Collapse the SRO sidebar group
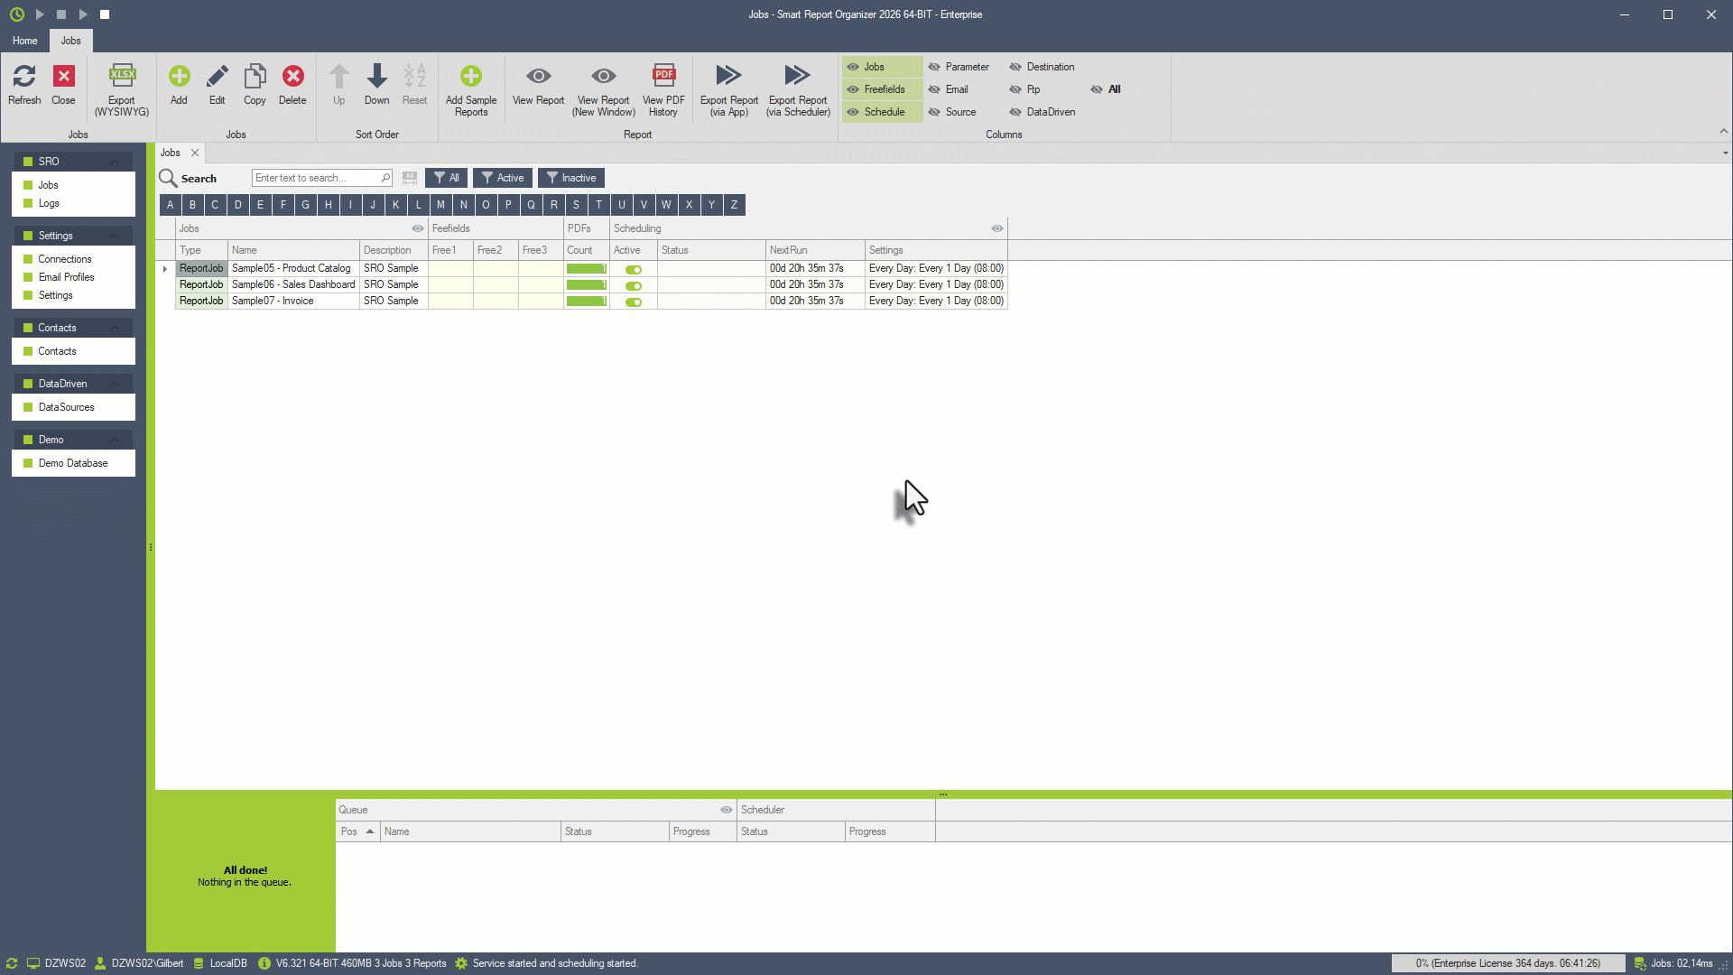1733x975 pixels. click(115, 162)
